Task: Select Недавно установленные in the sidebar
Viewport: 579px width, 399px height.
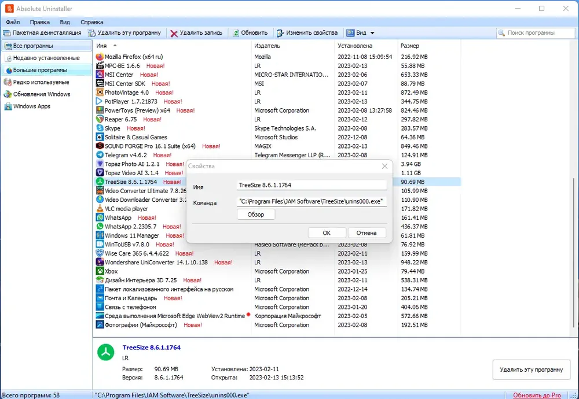Action: tap(46, 58)
